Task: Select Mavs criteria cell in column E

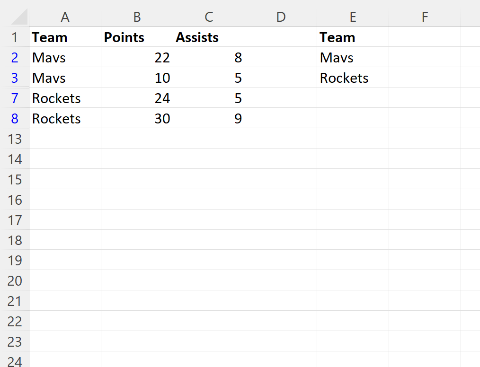Action: click(x=353, y=58)
